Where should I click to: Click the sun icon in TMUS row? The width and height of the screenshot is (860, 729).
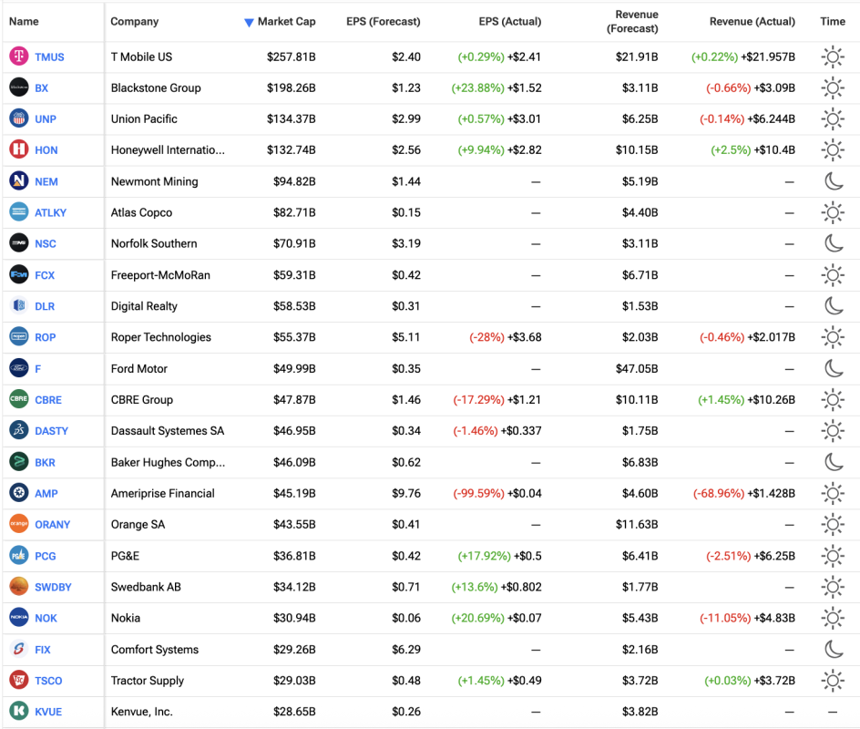(833, 56)
